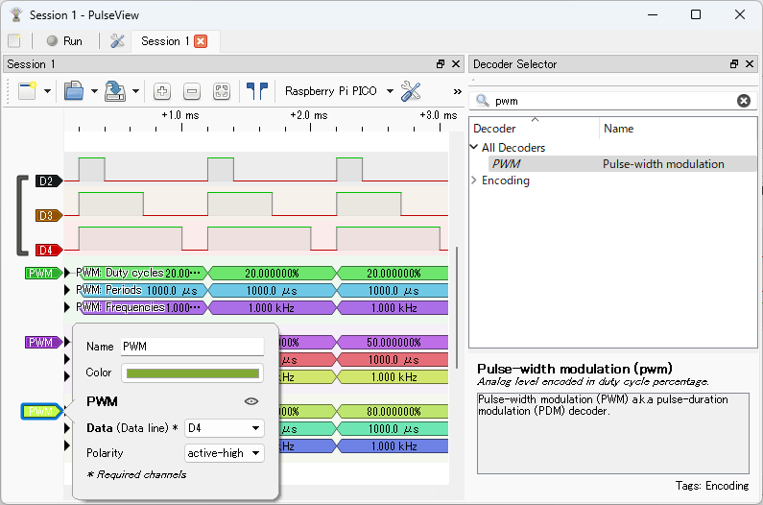Click the New session toolbar icon
Screen dimensions: 763x505
(27, 91)
